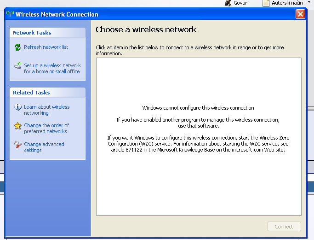Click the yellow star preferred networks icon
Screen dimensions: 314x240
tap(18, 126)
